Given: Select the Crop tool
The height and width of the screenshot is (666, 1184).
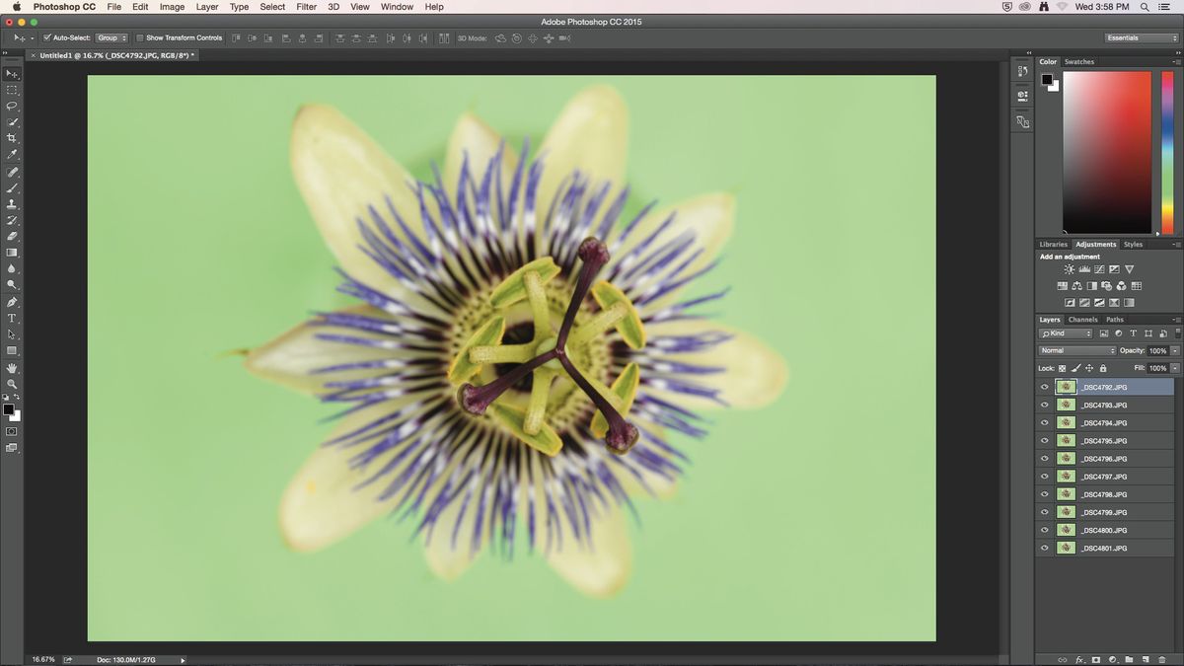Looking at the screenshot, I should [x=12, y=138].
